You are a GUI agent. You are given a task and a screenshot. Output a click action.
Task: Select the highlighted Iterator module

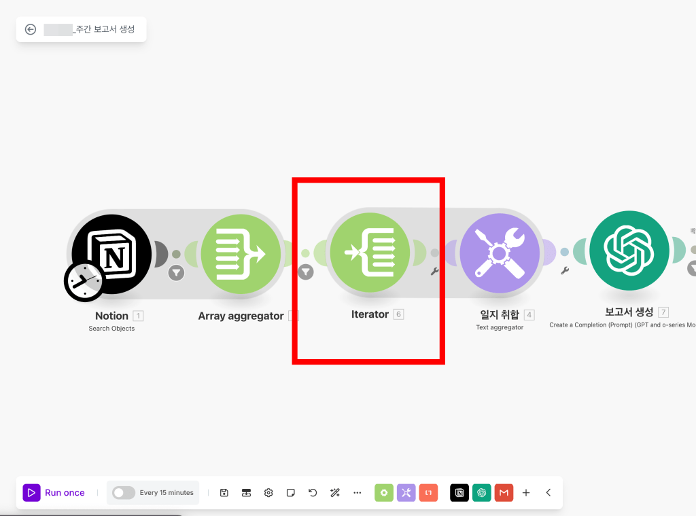(x=369, y=252)
